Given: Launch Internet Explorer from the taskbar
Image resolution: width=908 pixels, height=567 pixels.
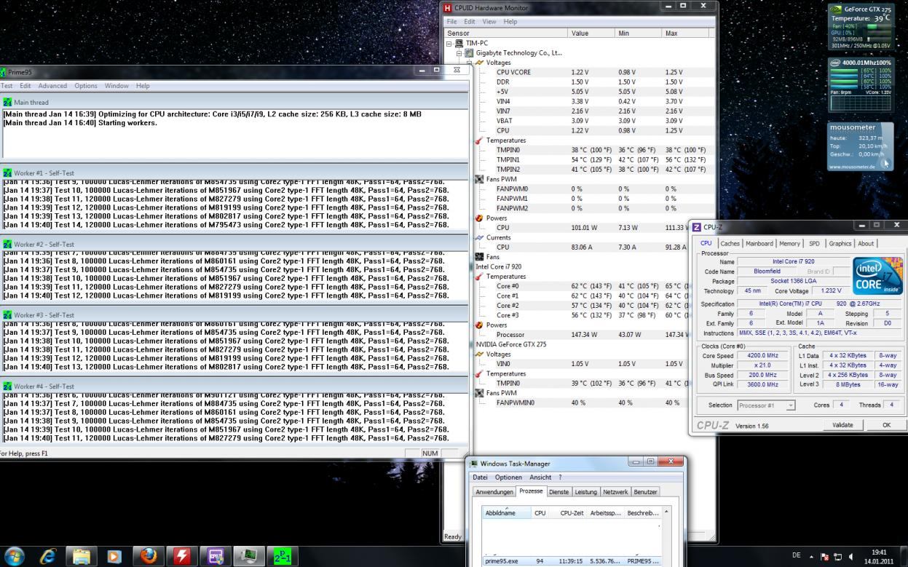Looking at the screenshot, I should (x=50, y=555).
